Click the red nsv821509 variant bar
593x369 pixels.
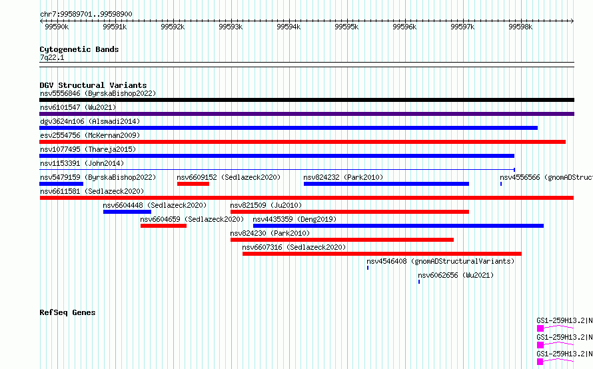(350, 212)
